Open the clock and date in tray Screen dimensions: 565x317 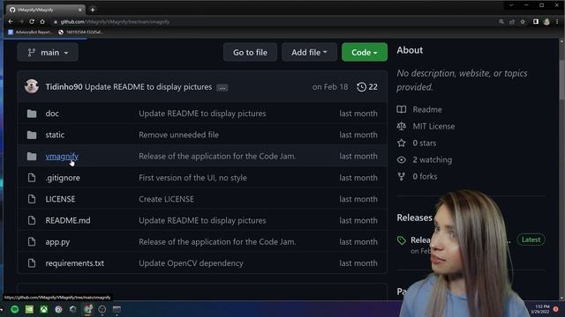coord(540,309)
